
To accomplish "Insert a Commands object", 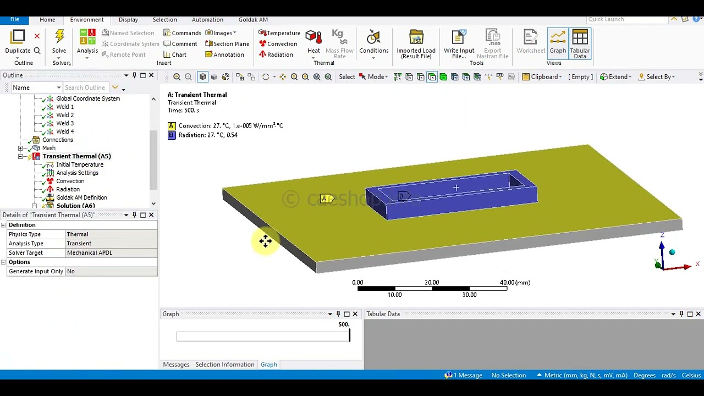I will pos(182,33).
